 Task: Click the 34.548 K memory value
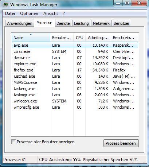100,70
